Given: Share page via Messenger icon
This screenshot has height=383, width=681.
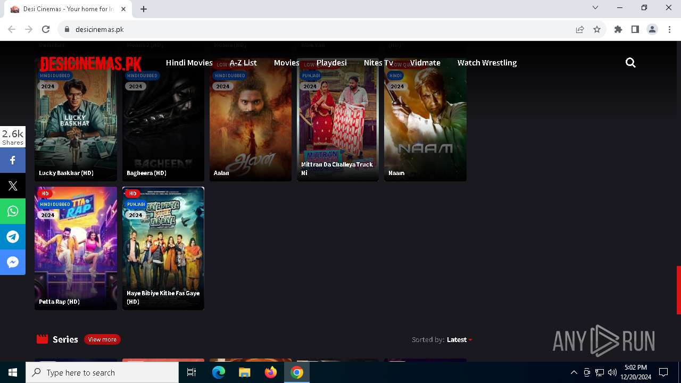Looking at the screenshot, I should pyautogui.click(x=13, y=262).
